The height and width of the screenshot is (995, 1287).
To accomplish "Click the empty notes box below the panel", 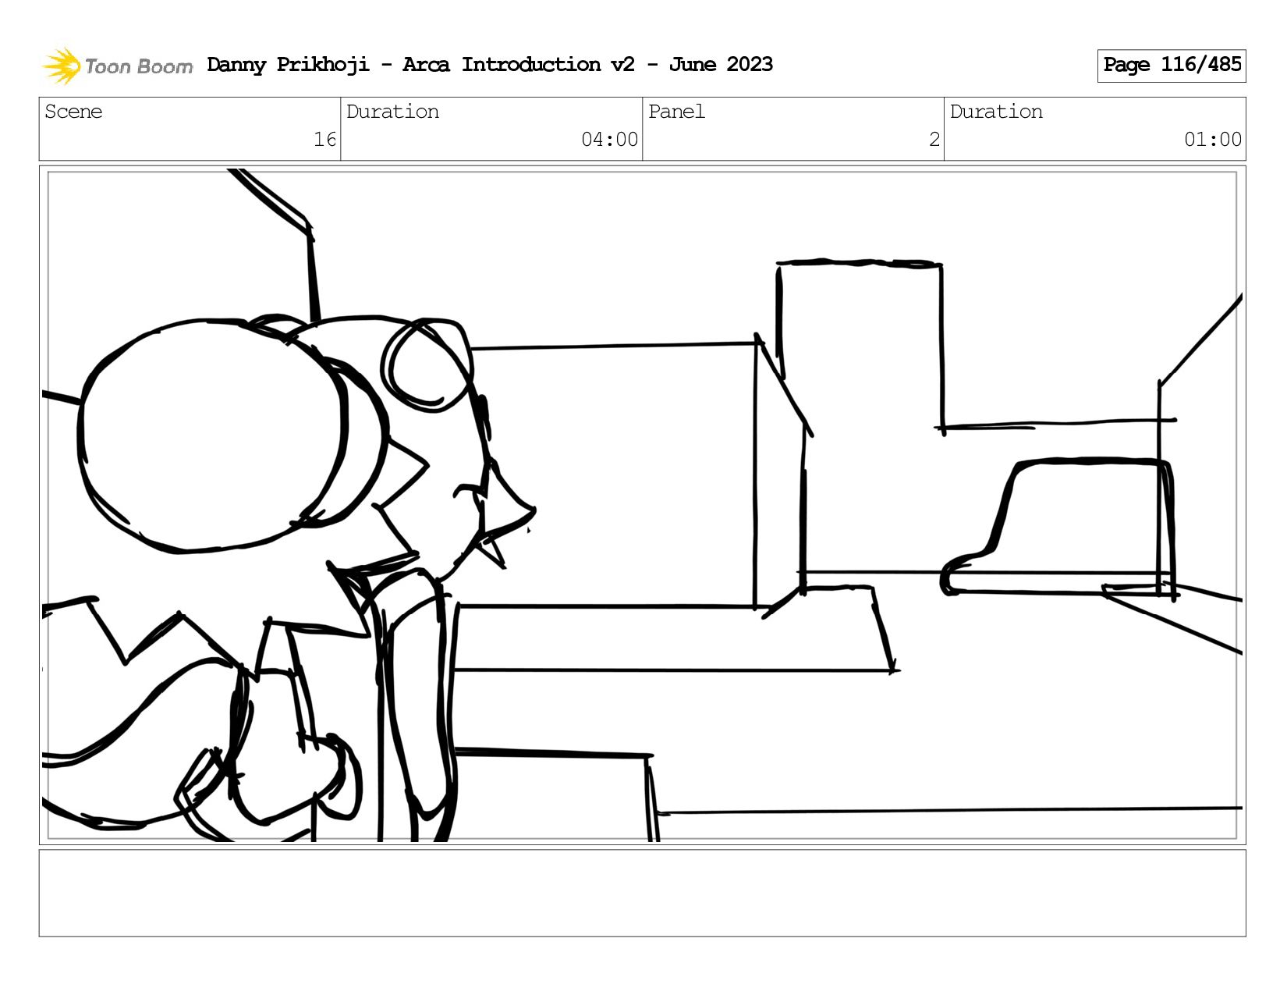I will [642, 893].
